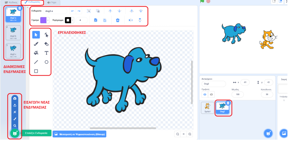Click the Copy icon

coord(96,20)
